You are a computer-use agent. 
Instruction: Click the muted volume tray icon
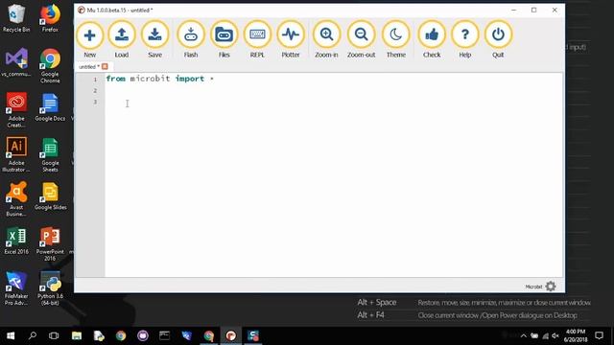click(x=555, y=335)
